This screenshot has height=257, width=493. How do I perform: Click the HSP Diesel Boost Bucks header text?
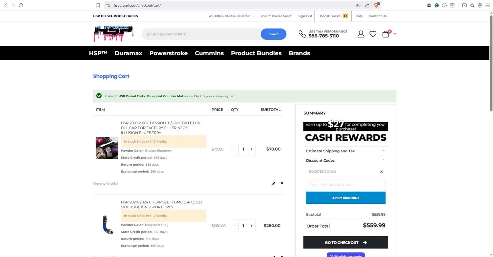pos(116,16)
